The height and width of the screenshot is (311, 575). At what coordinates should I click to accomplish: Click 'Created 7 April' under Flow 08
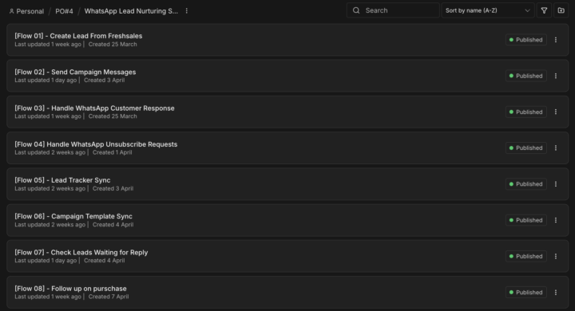109,297
